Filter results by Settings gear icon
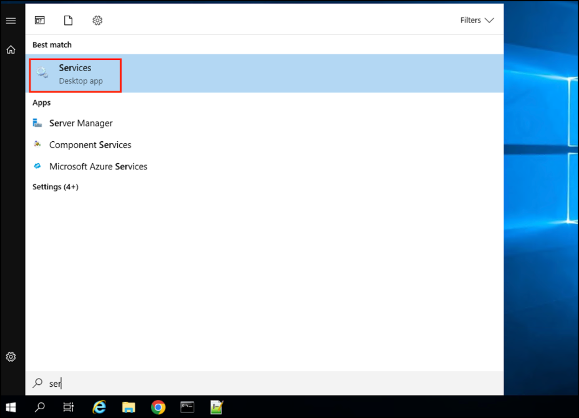 (x=97, y=21)
